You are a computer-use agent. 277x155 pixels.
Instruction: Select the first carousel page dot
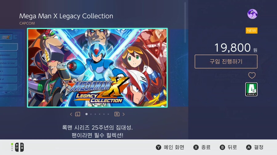pyautogui.click(x=86, y=114)
